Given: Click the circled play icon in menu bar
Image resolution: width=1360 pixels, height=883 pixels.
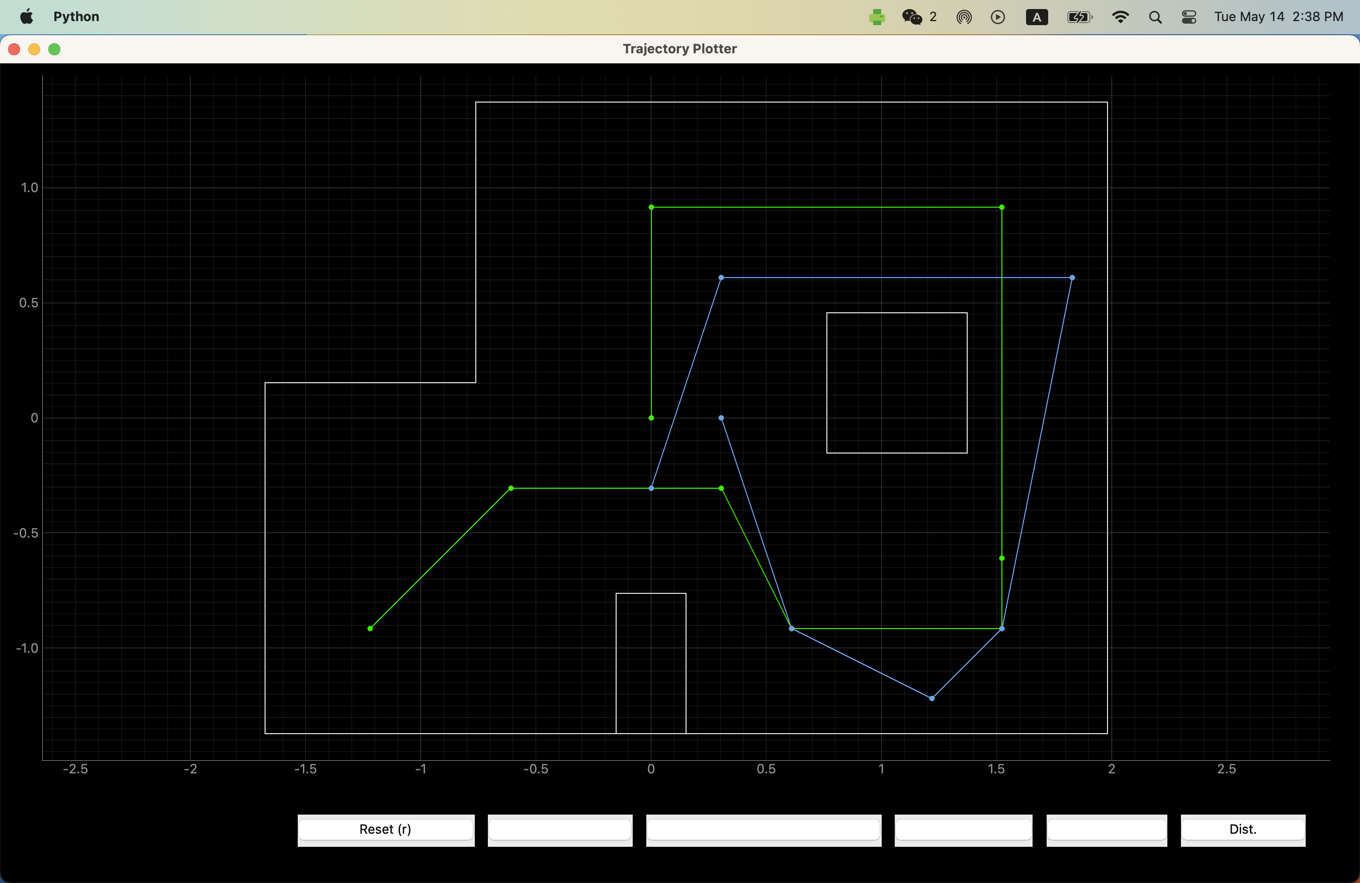Looking at the screenshot, I should click(998, 17).
